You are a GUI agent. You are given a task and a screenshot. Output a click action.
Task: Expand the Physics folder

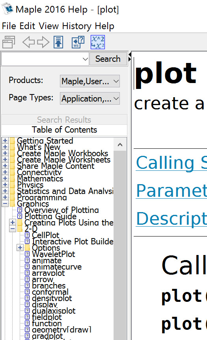point(5,185)
